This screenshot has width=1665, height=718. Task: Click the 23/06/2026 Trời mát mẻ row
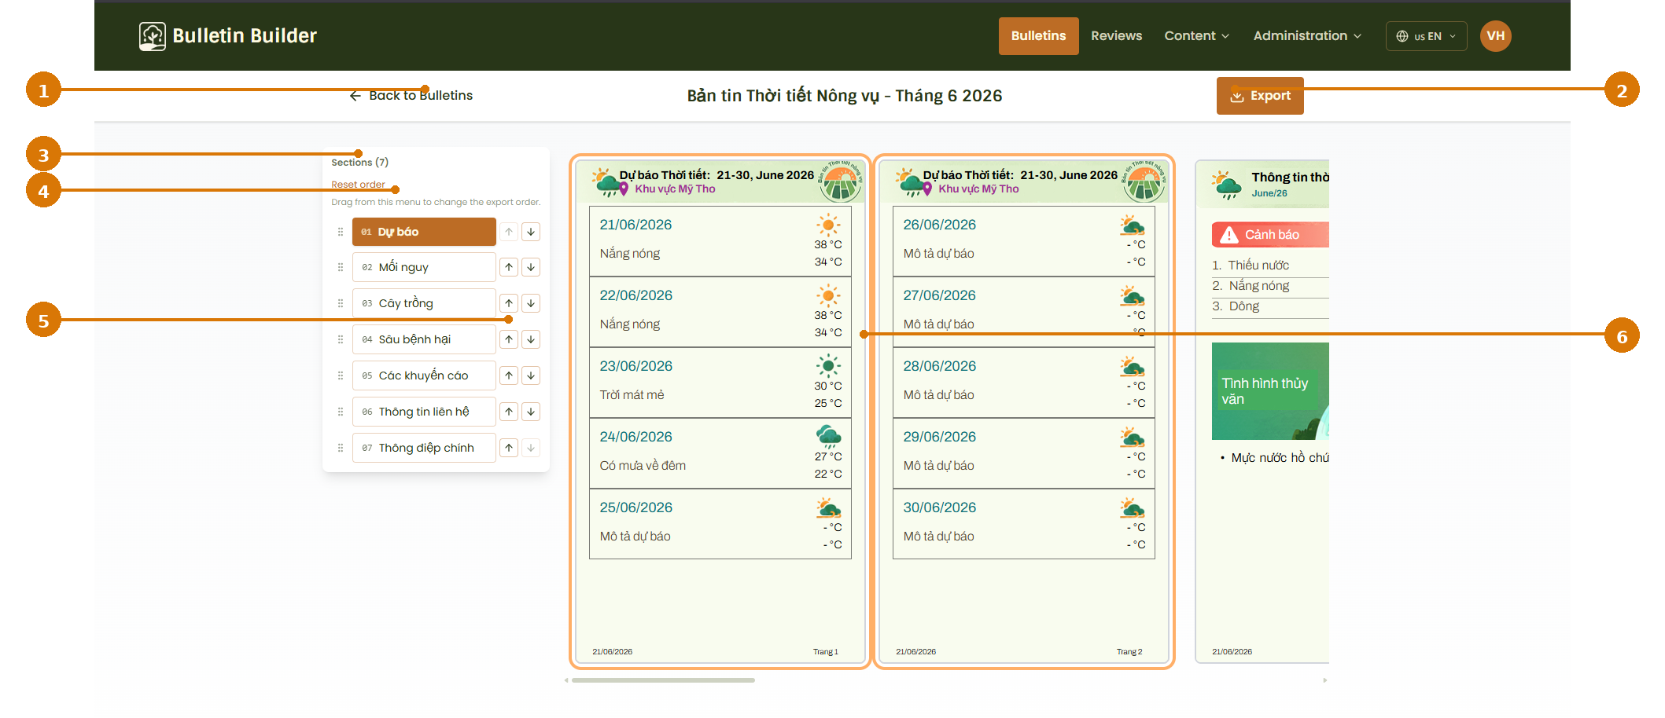coord(720,383)
